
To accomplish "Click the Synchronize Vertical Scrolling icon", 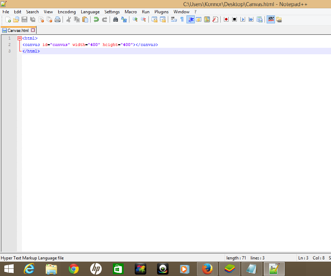I will click(x=154, y=20).
